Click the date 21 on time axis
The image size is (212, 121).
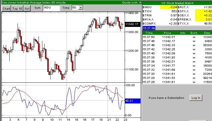pyautogui.click(x=109, y=120)
